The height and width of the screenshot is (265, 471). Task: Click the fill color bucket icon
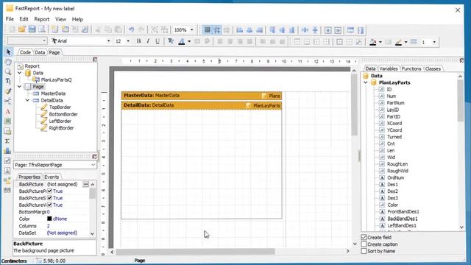tap(373, 42)
